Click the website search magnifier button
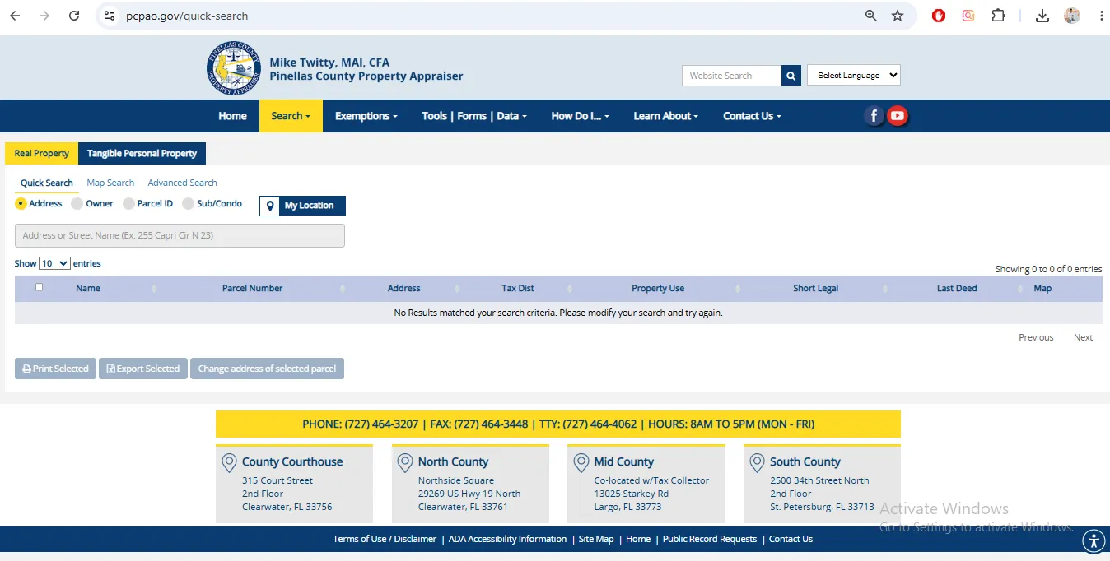The height and width of the screenshot is (561, 1110). point(791,76)
